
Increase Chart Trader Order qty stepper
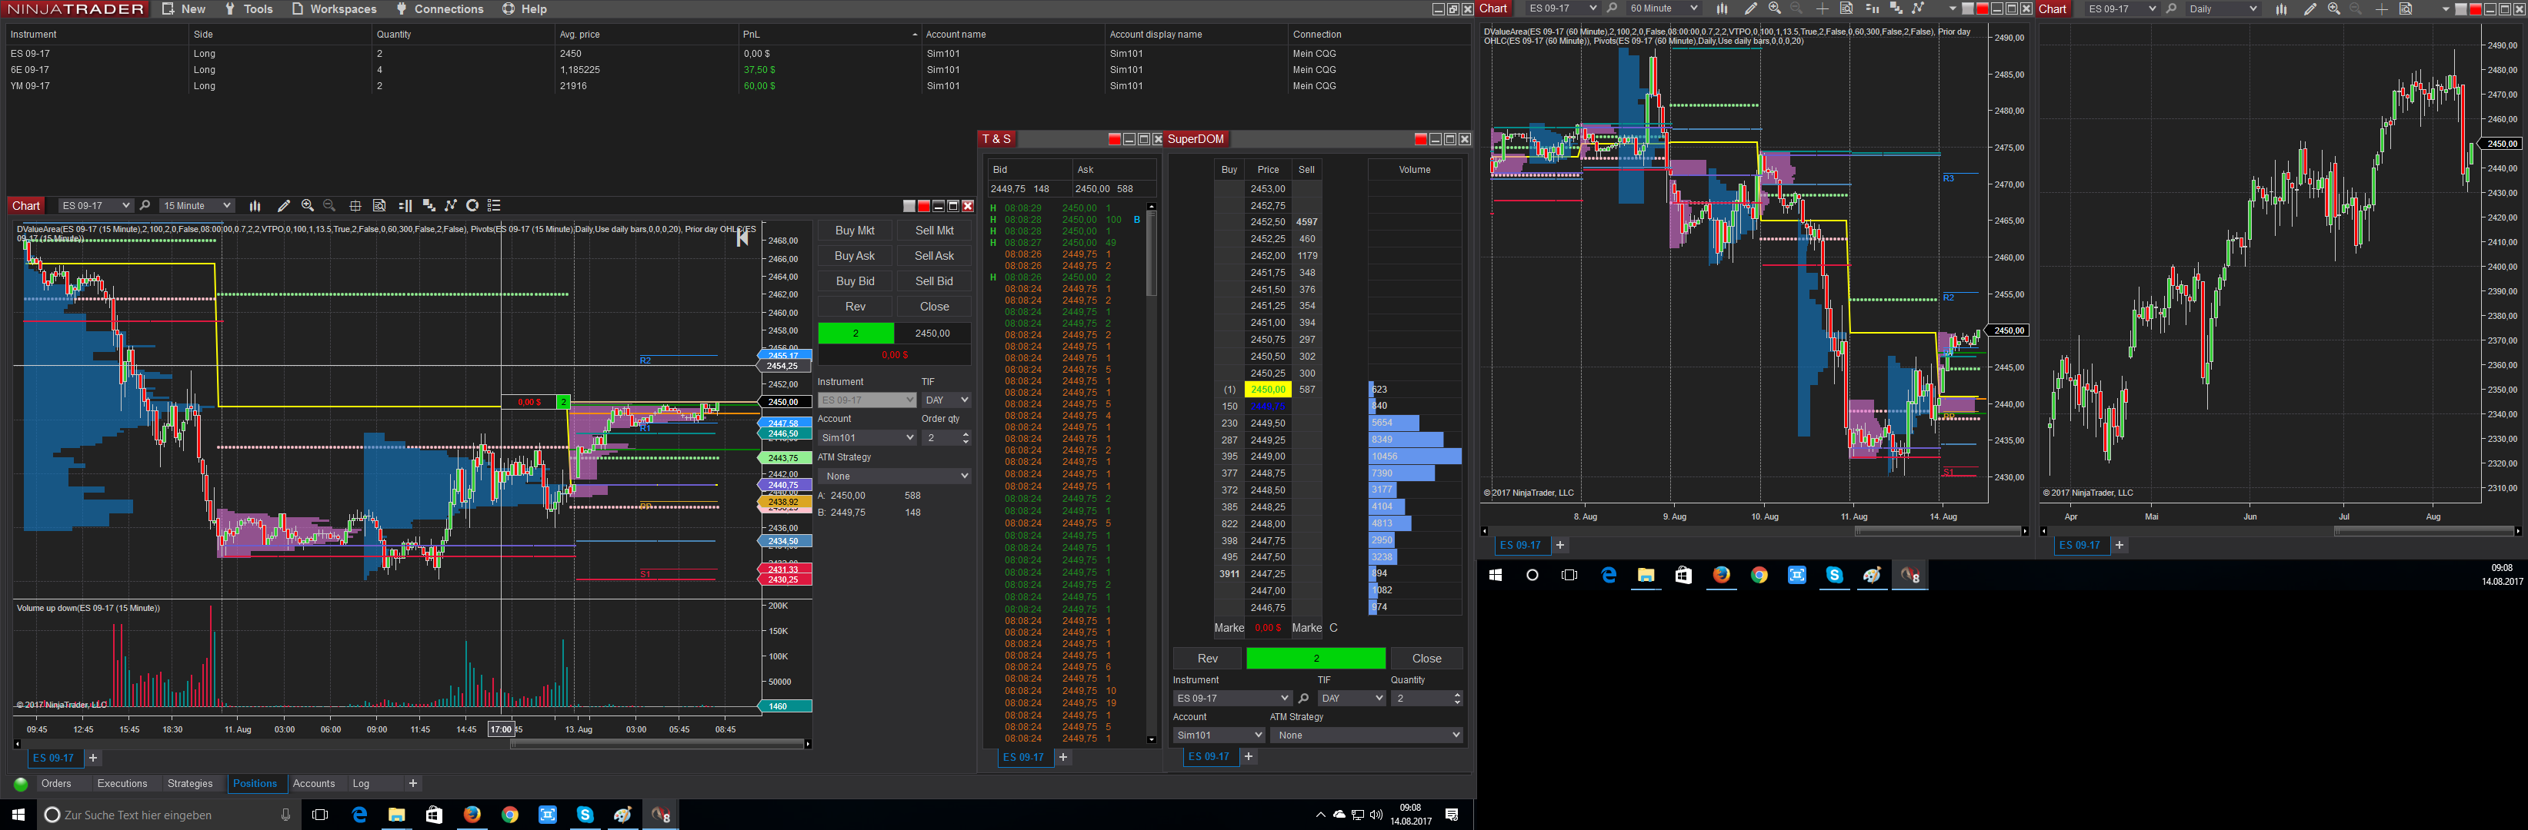[966, 434]
